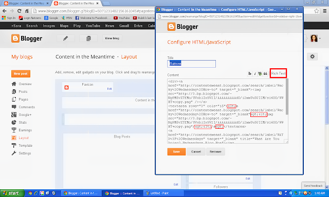The image size is (329, 197).
Task: Click the italic formatting button in Content toolbar
Action: [x=255, y=74]
